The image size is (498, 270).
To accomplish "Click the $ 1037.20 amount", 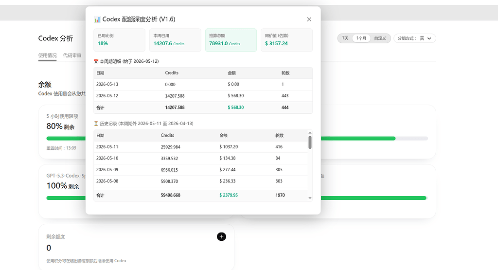I will pos(229,147).
